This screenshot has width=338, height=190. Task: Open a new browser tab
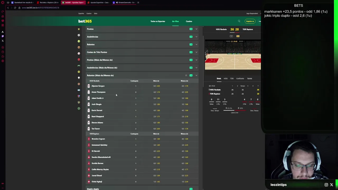[138, 2]
